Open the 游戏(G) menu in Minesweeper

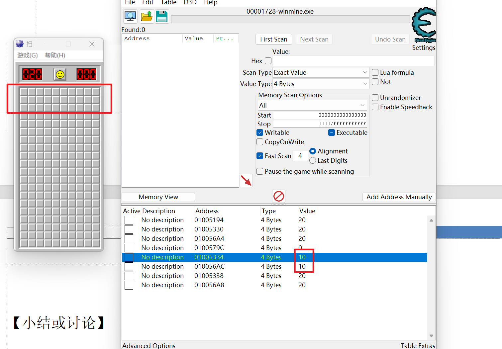pos(28,55)
